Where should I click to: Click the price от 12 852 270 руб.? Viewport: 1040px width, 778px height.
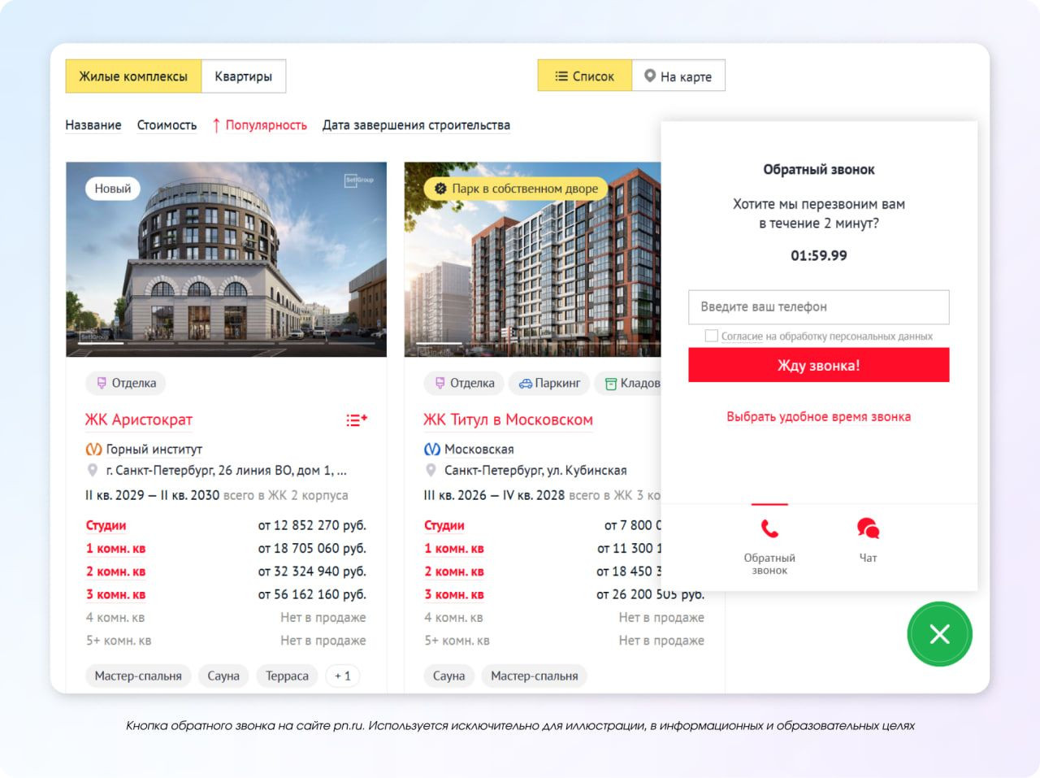pos(312,525)
